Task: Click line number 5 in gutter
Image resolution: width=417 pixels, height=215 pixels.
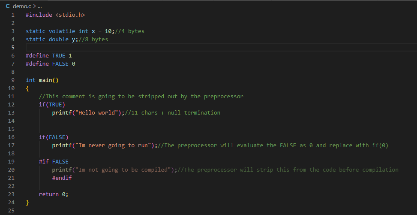Action: 13,48
